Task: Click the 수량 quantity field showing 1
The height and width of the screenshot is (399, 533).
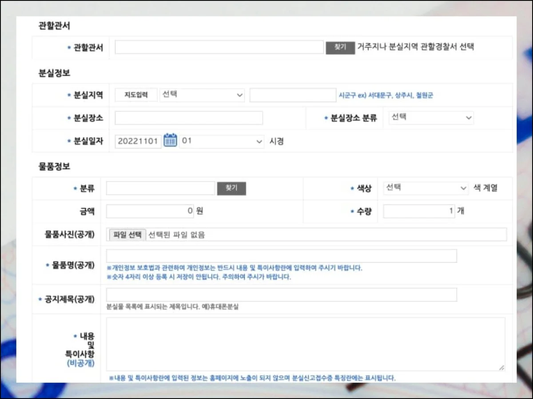Action: pyautogui.click(x=419, y=211)
